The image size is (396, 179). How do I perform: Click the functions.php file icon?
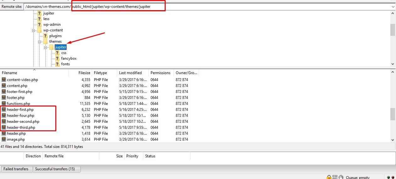pyautogui.click(x=4, y=104)
